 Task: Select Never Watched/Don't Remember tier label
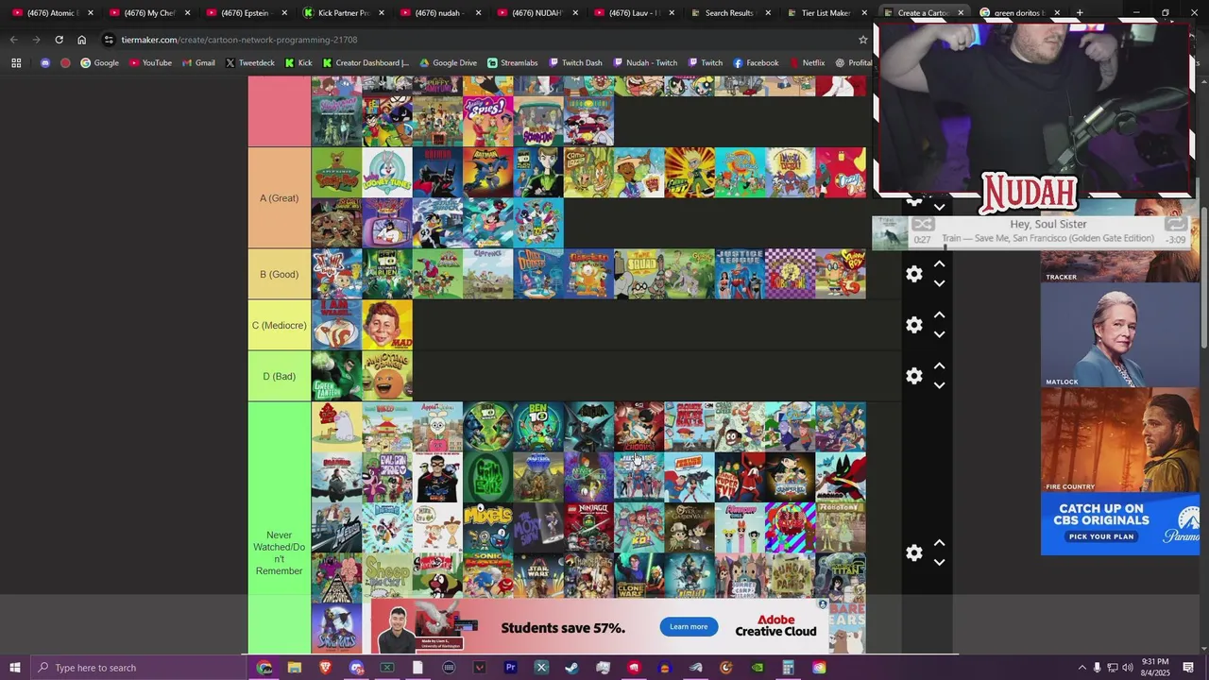click(x=280, y=552)
